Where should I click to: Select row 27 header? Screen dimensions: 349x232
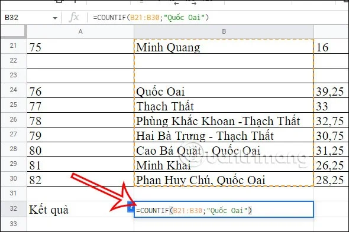[x=14, y=134]
